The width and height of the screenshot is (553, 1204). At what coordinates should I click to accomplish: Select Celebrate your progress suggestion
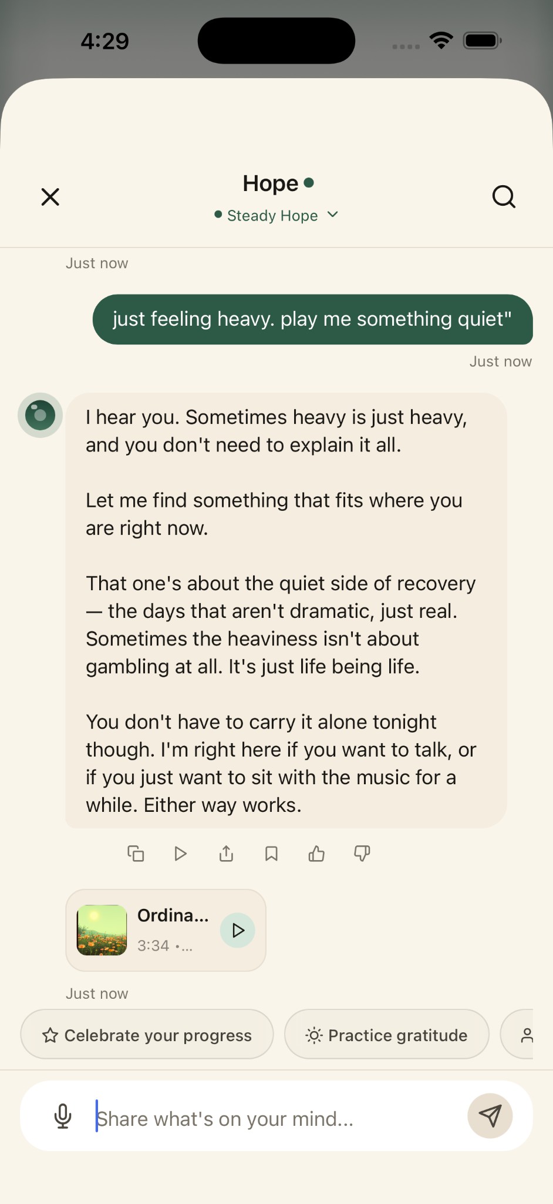pyautogui.click(x=147, y=1035)
